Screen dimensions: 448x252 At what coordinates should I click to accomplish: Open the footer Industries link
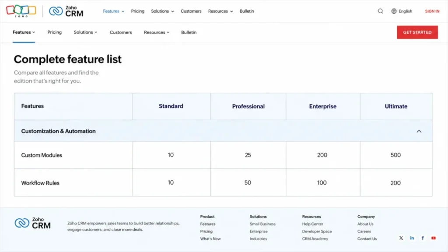[258, 239]
